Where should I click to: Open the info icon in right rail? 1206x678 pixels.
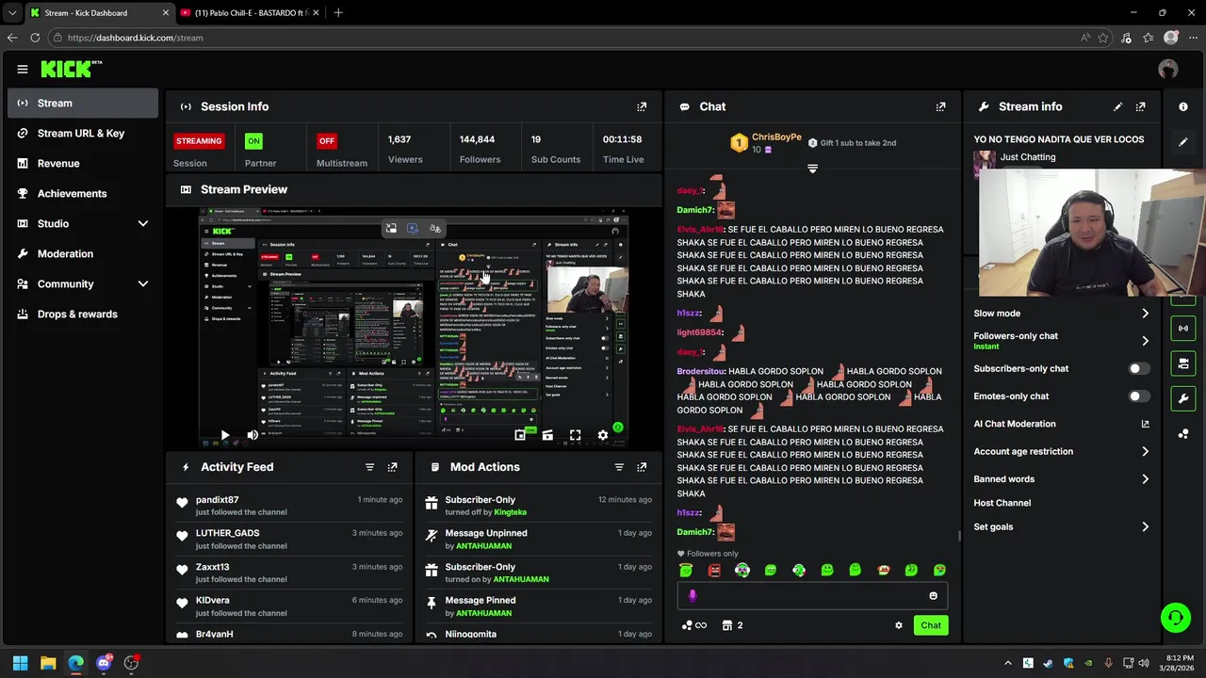(x=1183, y=106)
